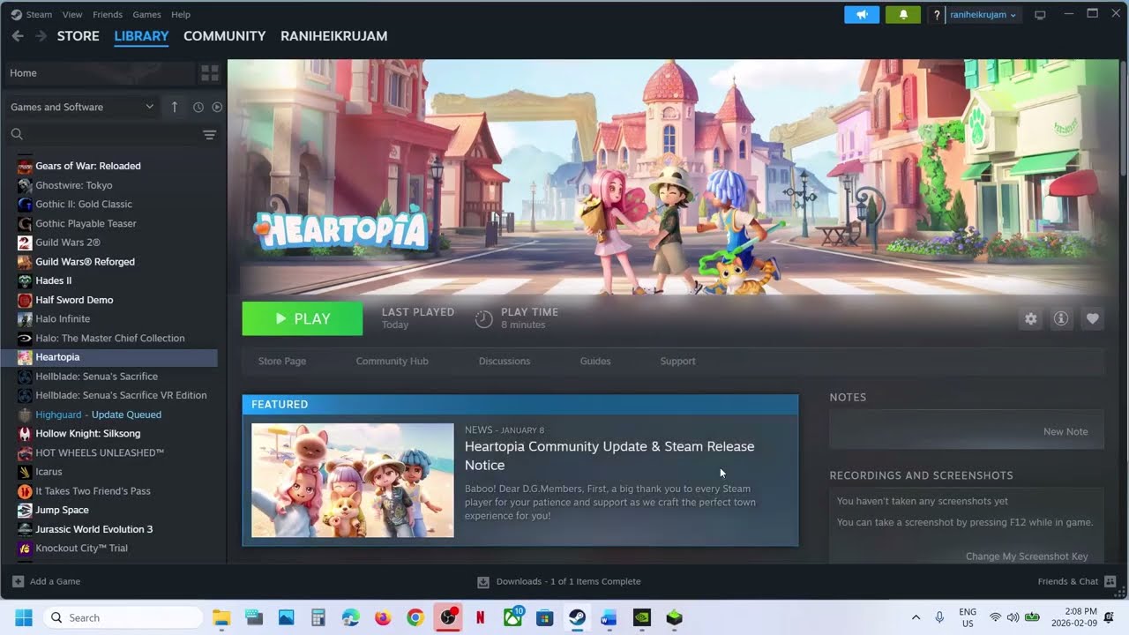Image resolution: width=1129 pixels, height=635 pixels.
Task: Open Heartopia Community Hub link
Action: pyautogui.click(x=393, y=361)
